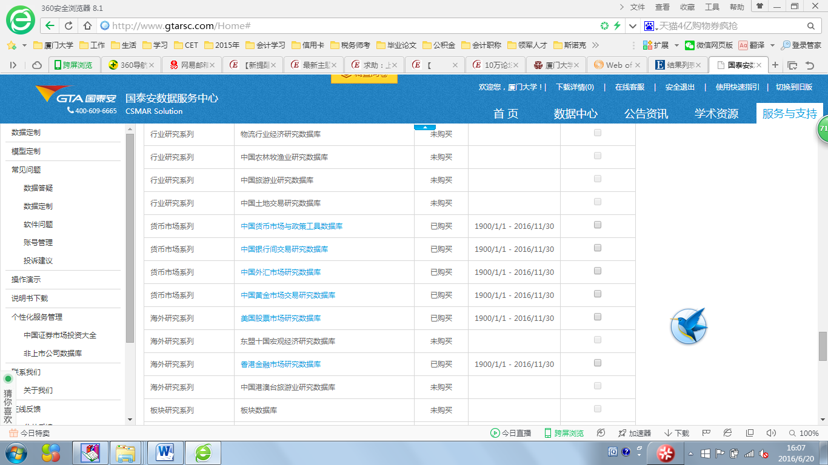Click the cloud icon beside the tab bar
Screen dimensions: 828x465
[37, 65]
